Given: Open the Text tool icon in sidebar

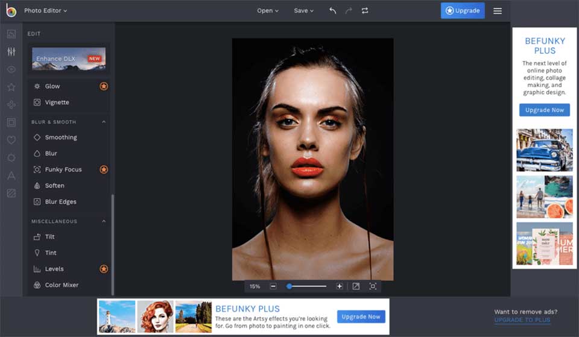Looking at the screenshot, I should pos(11,175).
